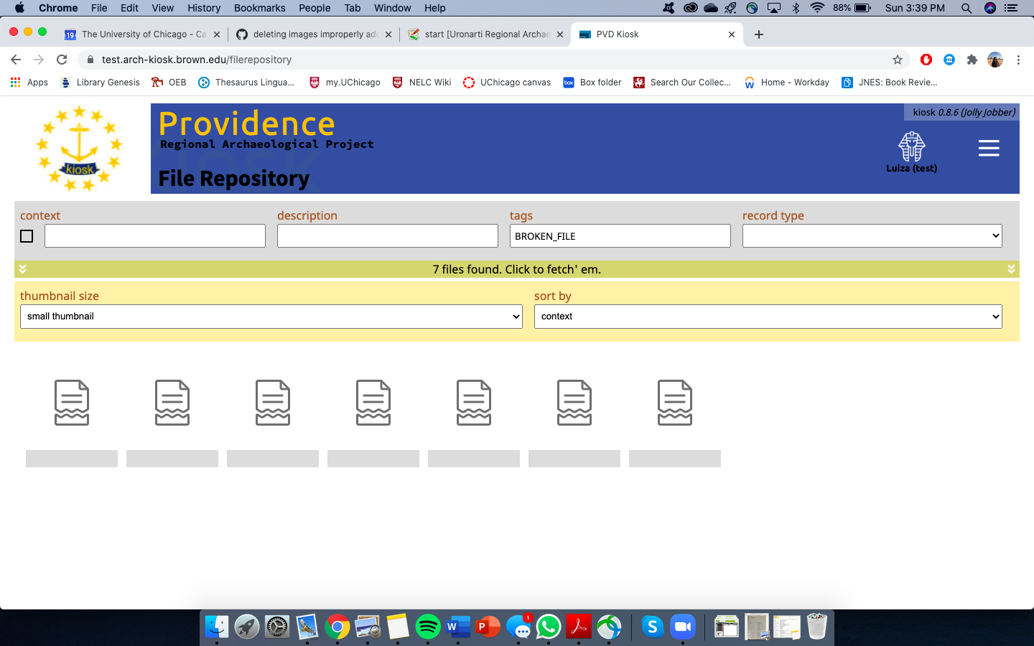The image size is (1034, 646).
Task: Click the description input field
Action: coord(387,235)
